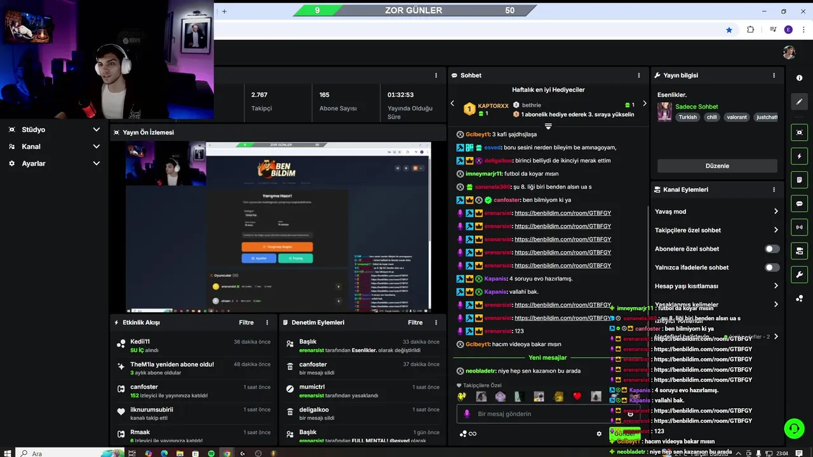Open Sohbet panel three-dot menu
Screen dimensions: 813x457
tap(639, 76)
